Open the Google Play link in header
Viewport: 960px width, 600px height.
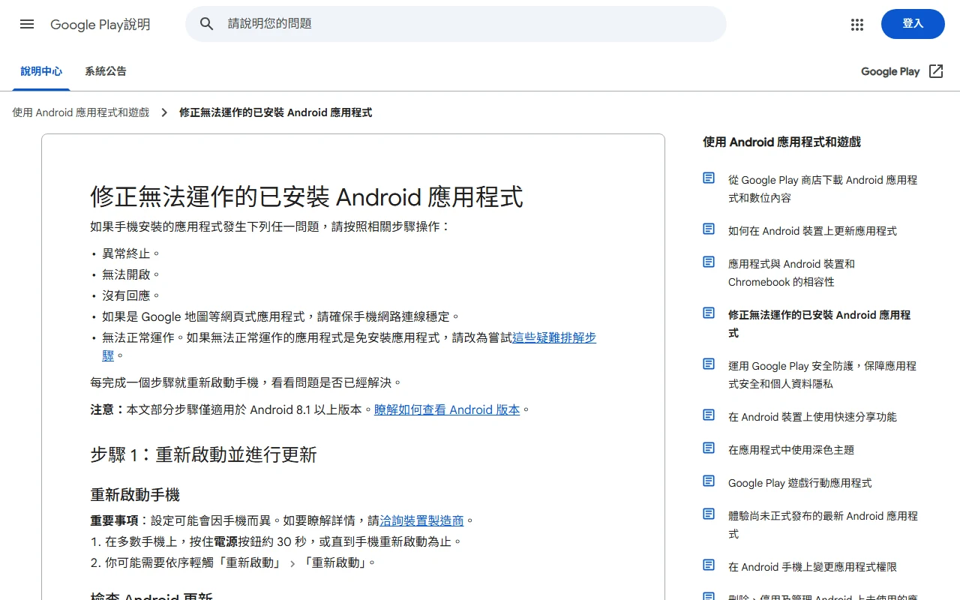click(x=890, y=71)
